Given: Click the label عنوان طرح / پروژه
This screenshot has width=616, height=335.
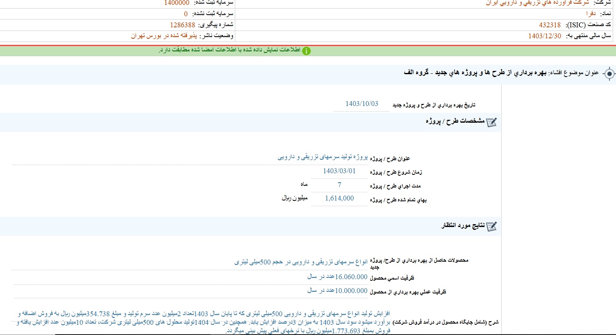Looking at the screenshot, I should [x=390, y=159].
